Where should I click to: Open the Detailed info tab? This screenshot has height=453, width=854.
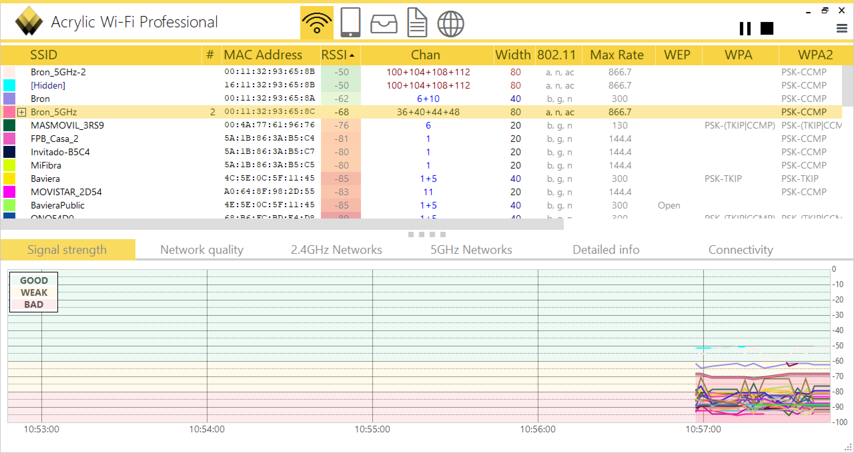(606, 250)
